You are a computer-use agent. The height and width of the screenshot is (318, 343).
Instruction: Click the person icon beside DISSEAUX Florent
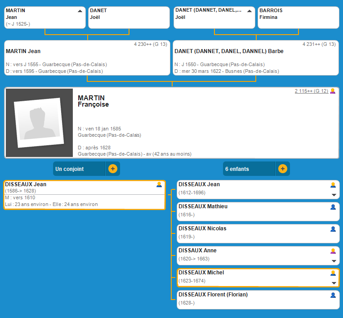[x=333, y=295]
